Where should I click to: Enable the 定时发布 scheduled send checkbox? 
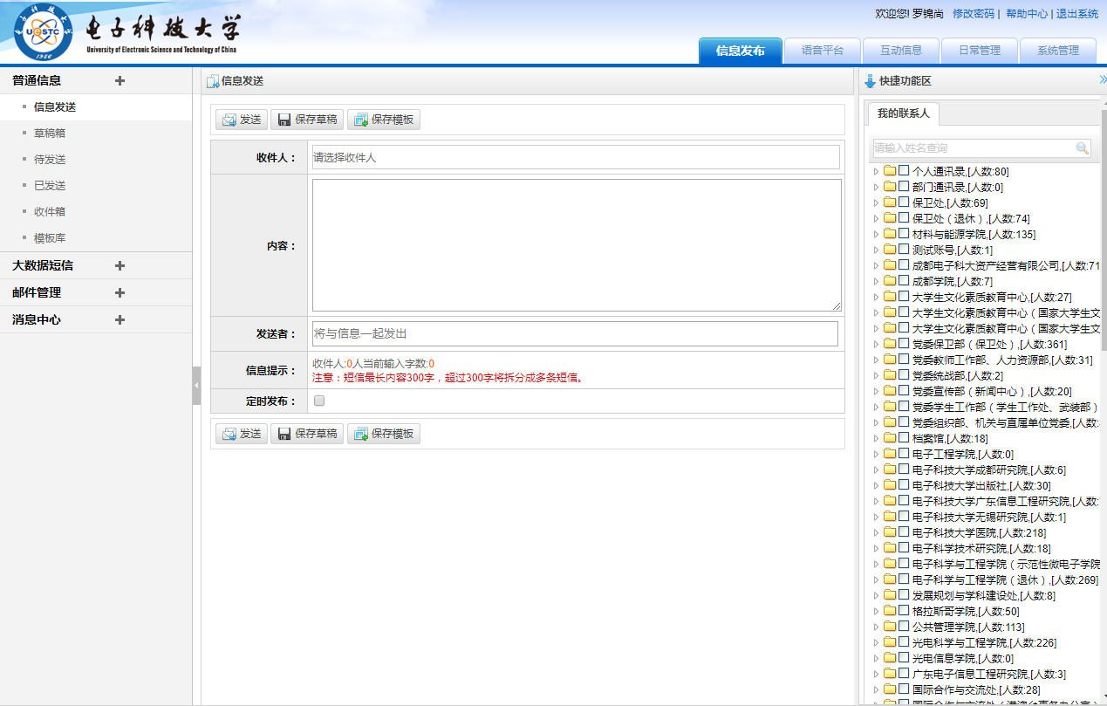tap(319, 401)
